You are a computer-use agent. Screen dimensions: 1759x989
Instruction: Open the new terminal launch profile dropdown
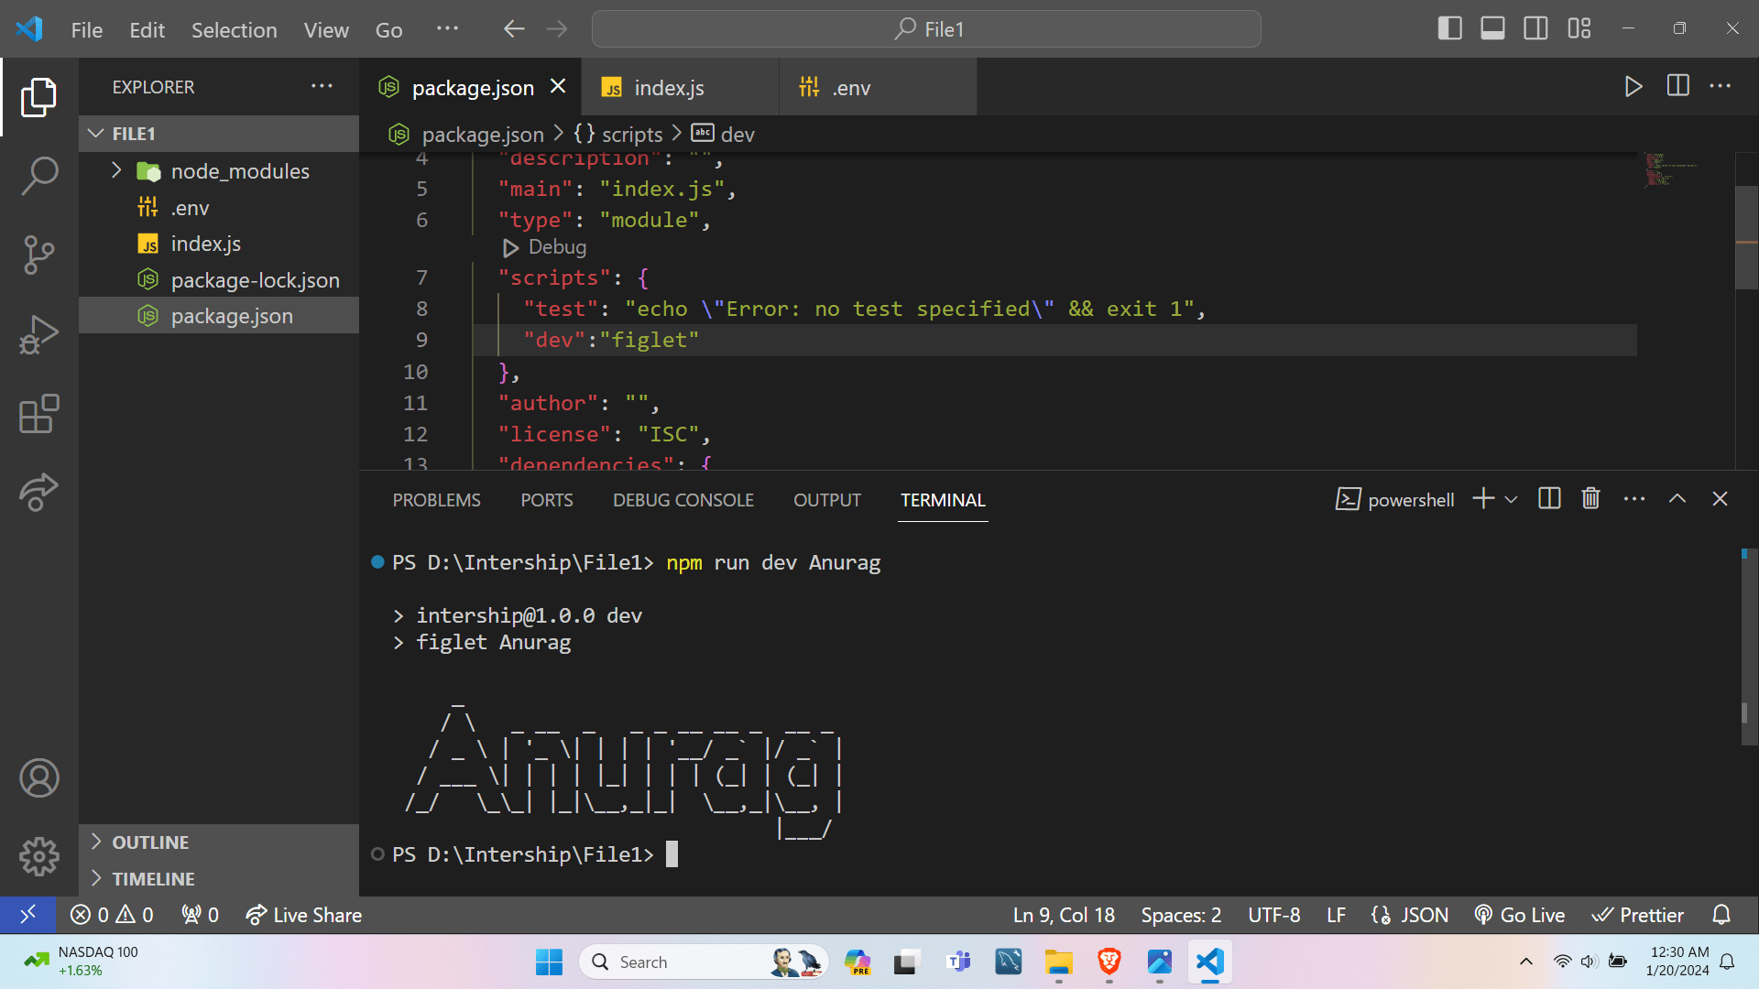pyautogui.click(x=1512, y=500)
